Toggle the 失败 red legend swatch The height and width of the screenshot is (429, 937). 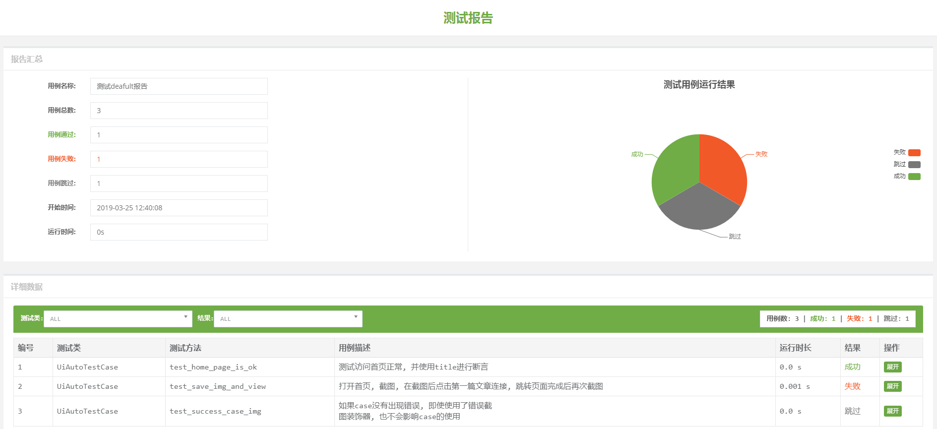(914, 153)
